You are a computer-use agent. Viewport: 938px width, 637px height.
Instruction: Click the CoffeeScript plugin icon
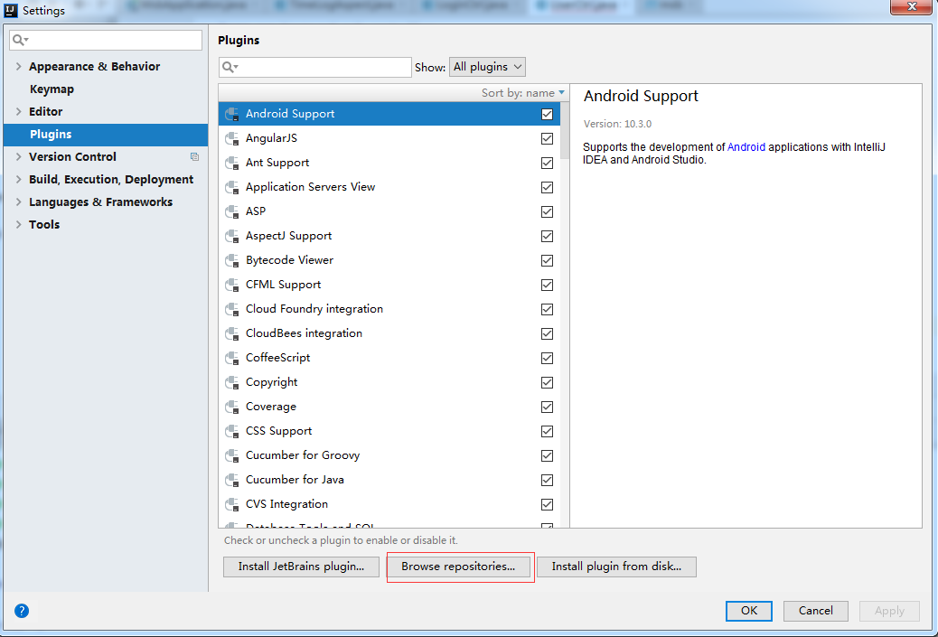click(231, 358)
